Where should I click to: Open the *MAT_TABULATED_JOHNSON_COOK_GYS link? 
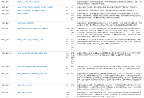click(x=32, y=53)
